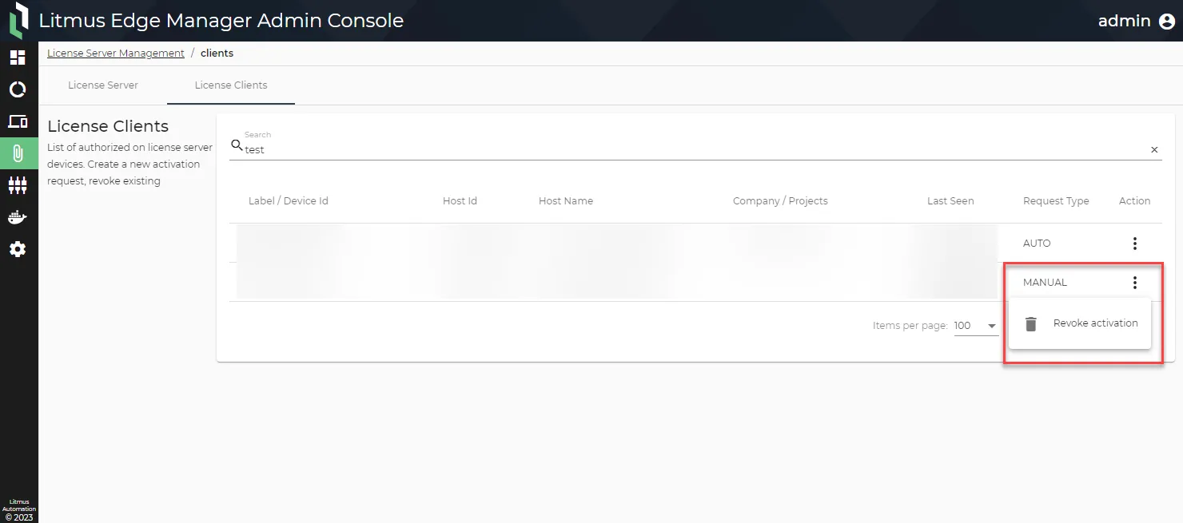Open the Dashboard icon in sidebar
Viewport: 1183px width, 523px height.
point(18,57)
